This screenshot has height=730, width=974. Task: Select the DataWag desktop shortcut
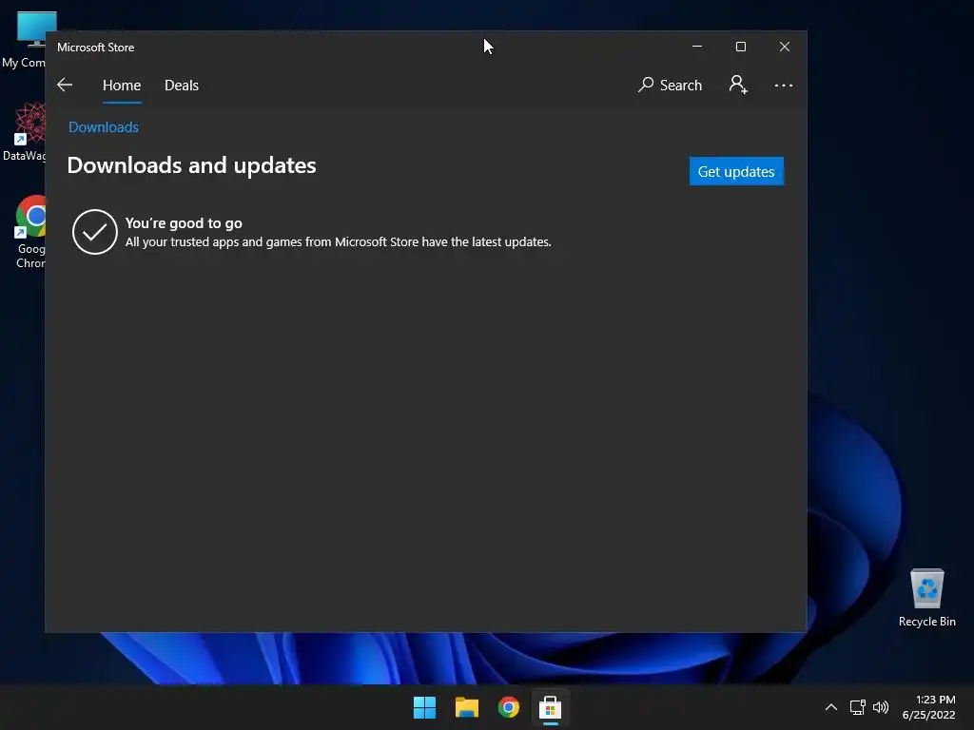tap(23, 131)
